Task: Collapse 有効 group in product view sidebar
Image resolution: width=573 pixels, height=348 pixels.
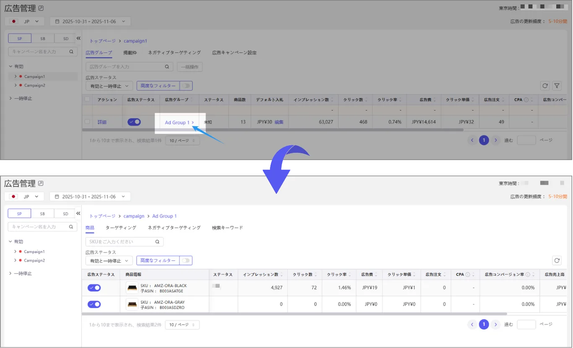Action: 11,242
